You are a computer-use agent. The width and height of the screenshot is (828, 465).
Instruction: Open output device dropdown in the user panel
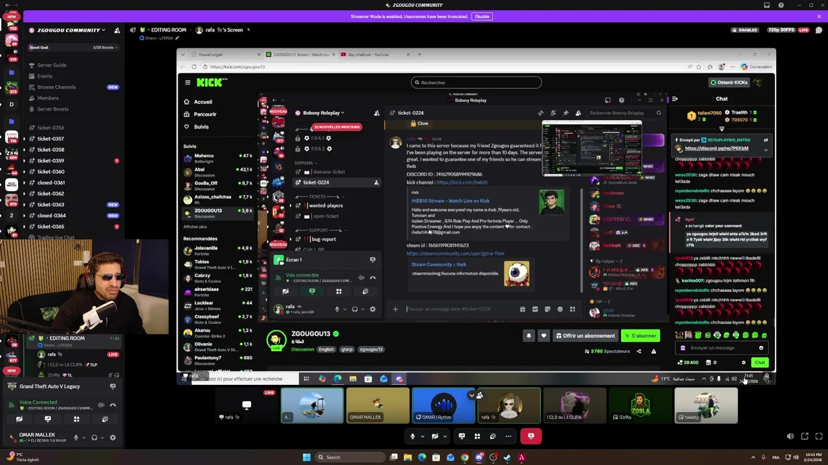102,437
